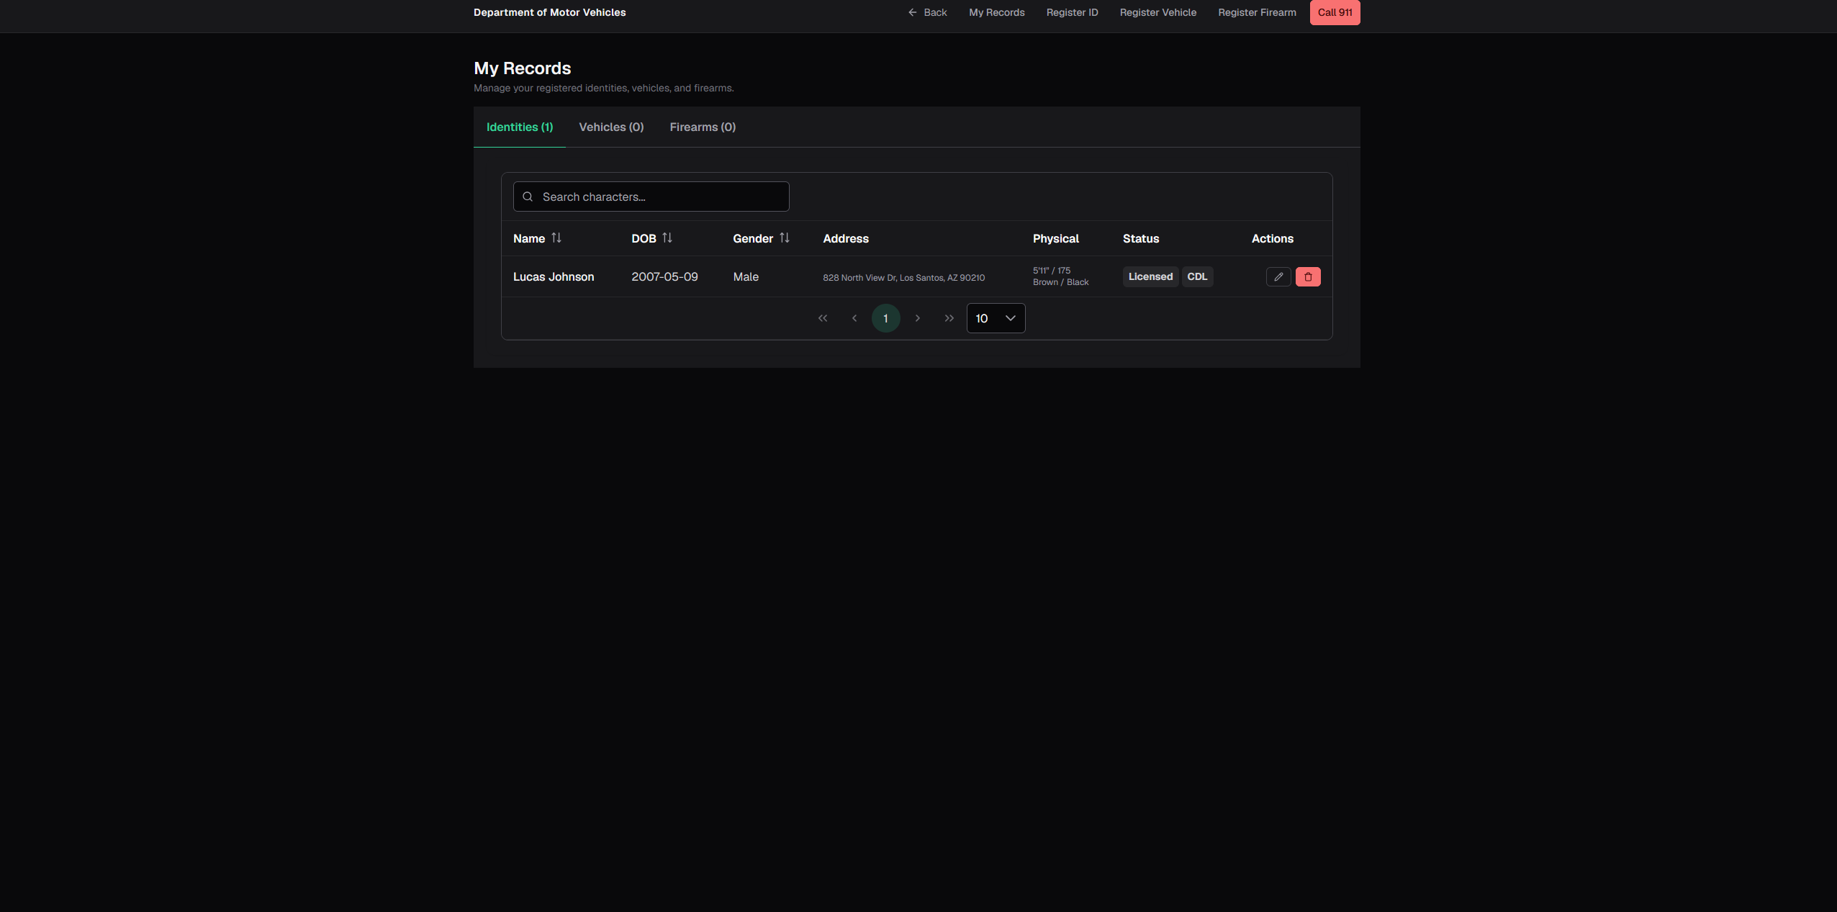Go to previous page chevron

coord(854,318)
